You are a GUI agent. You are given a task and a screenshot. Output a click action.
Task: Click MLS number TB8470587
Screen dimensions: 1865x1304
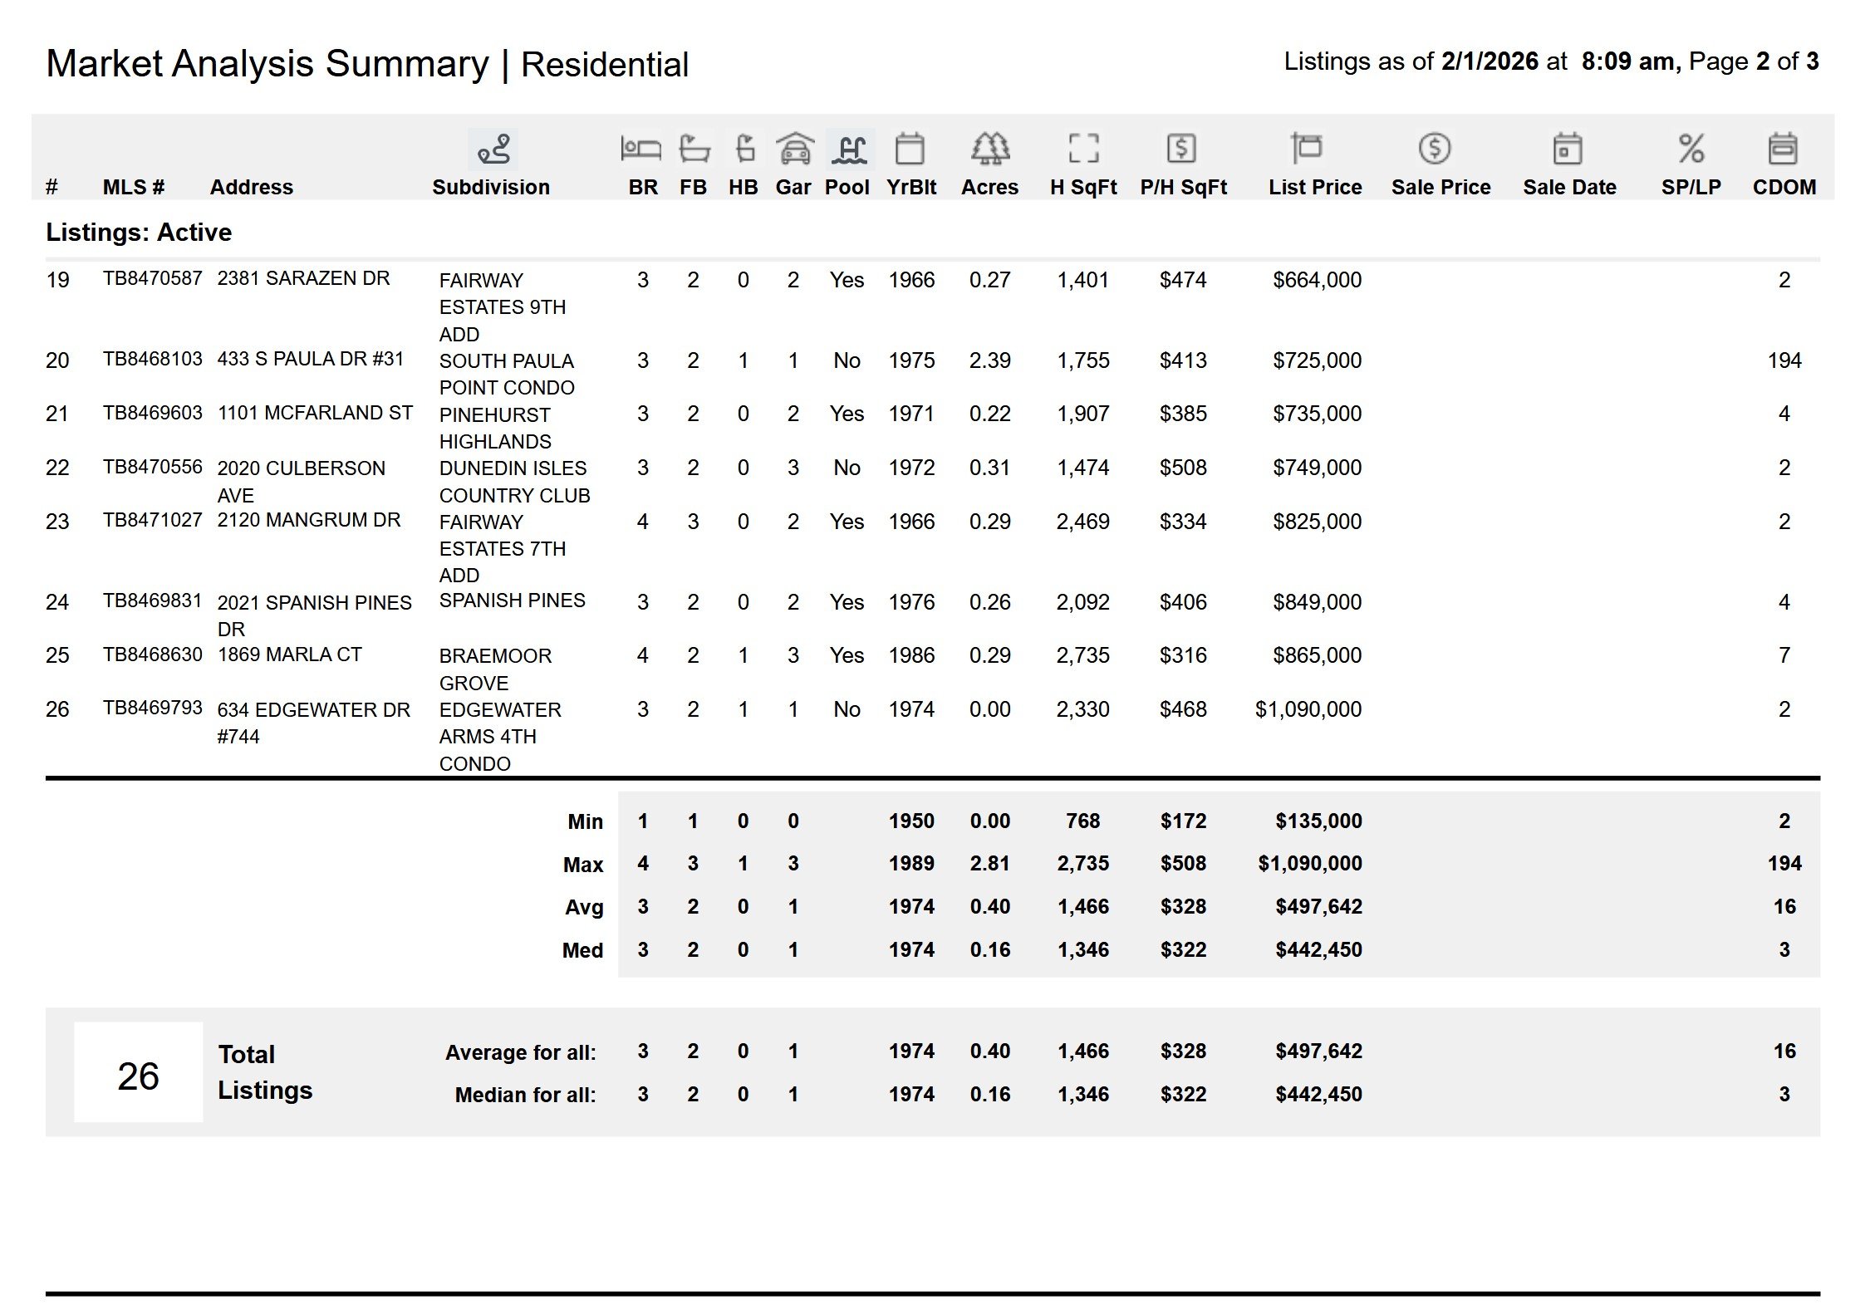tap(152, 278)
